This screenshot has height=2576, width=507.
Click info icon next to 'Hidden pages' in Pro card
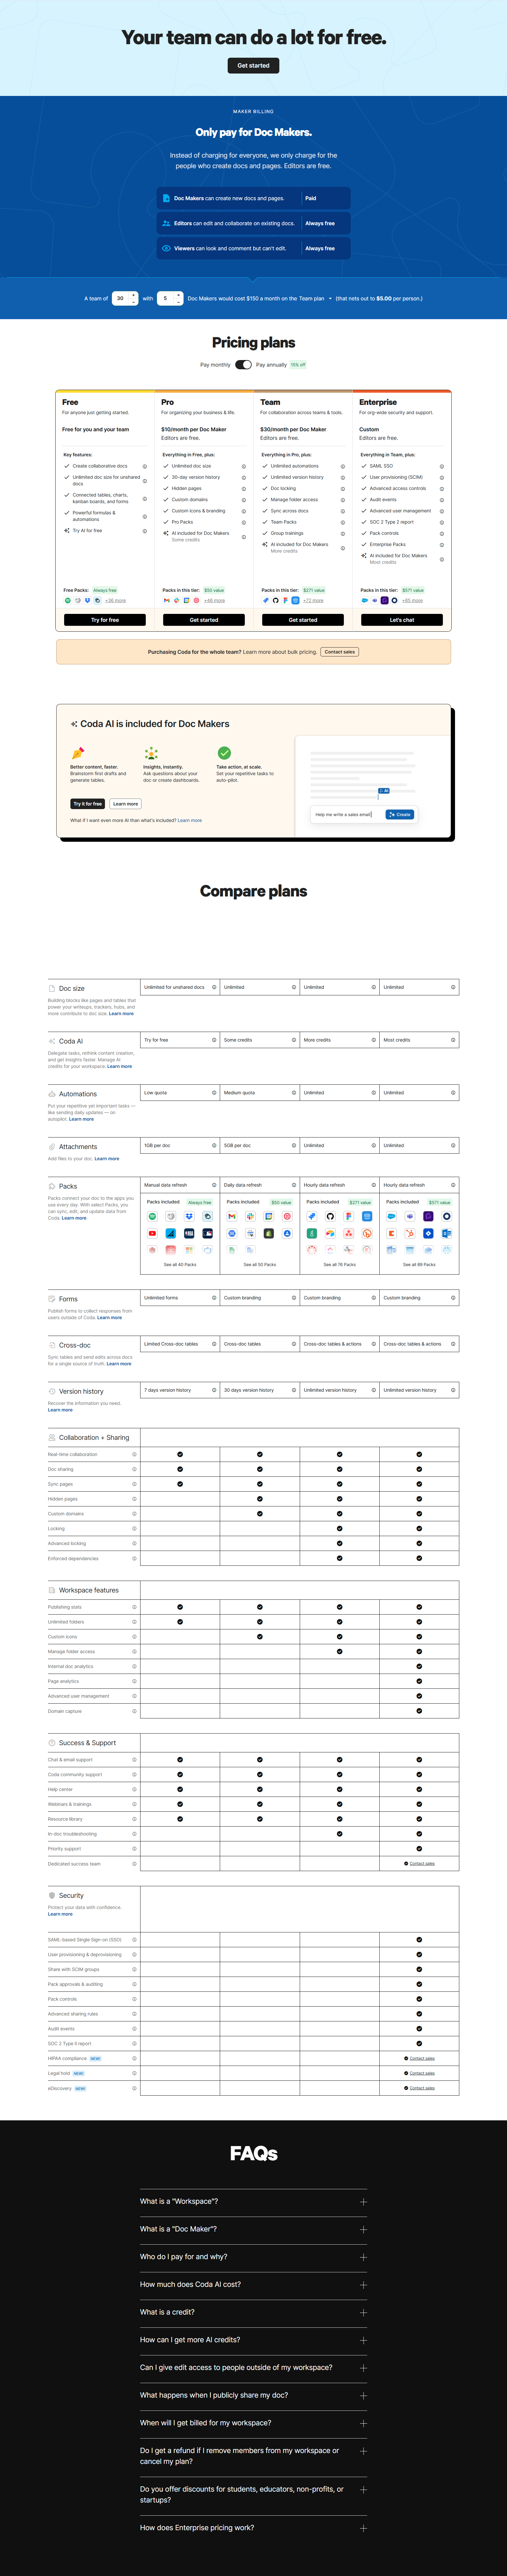click(243, 489)
